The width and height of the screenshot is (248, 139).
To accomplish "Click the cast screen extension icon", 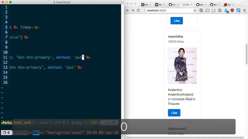I will (207, 10).
